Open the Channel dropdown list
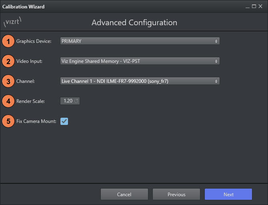268x205 pixels. tap(140, 81)
